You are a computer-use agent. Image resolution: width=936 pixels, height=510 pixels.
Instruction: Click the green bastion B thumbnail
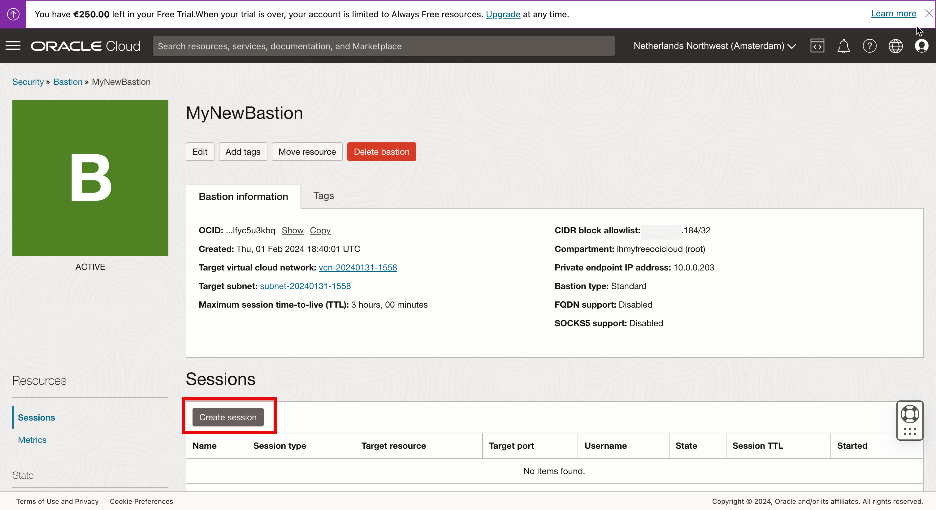click(90, 178)
